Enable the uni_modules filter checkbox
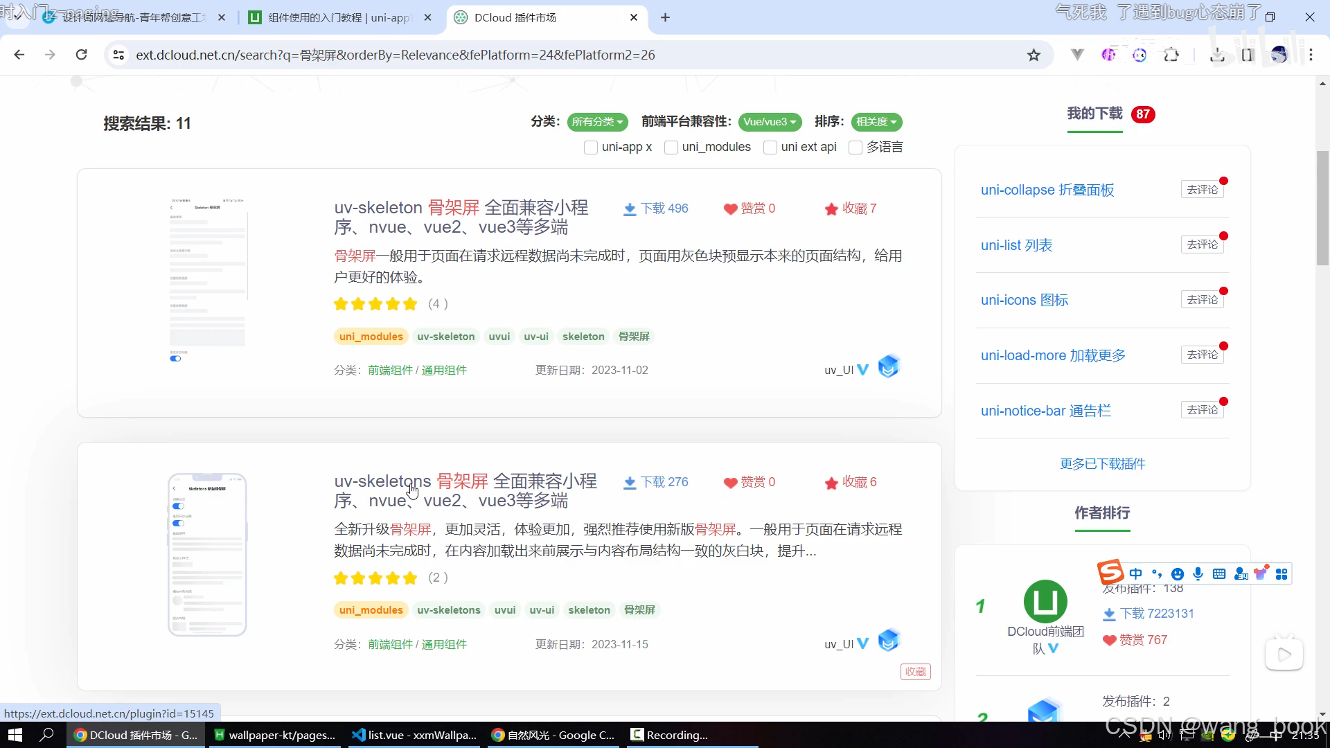This screenshot has height=748, width=1330. pos(671,148)
